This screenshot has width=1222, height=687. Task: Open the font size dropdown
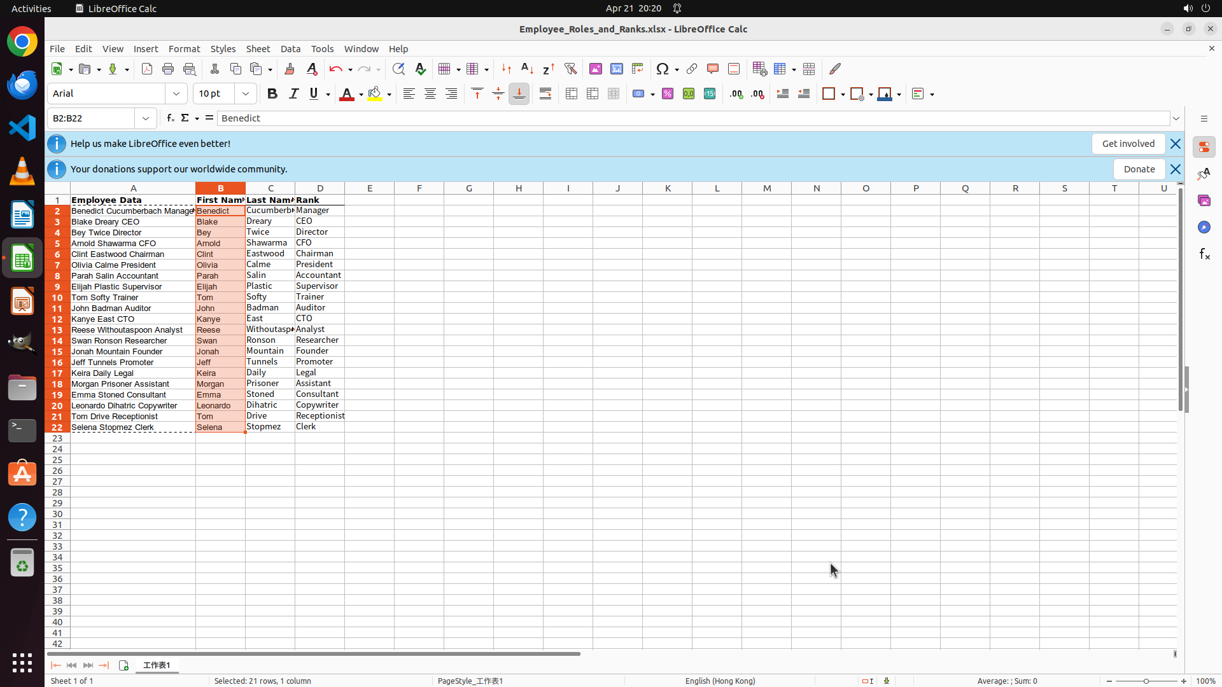click(x=246, y=94)
